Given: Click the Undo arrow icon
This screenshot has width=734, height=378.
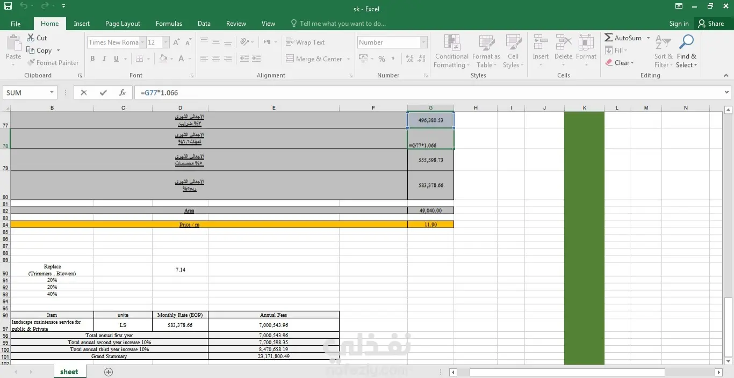Looking at the screenshot, I should pyautogui.click(x=24, y=6).
